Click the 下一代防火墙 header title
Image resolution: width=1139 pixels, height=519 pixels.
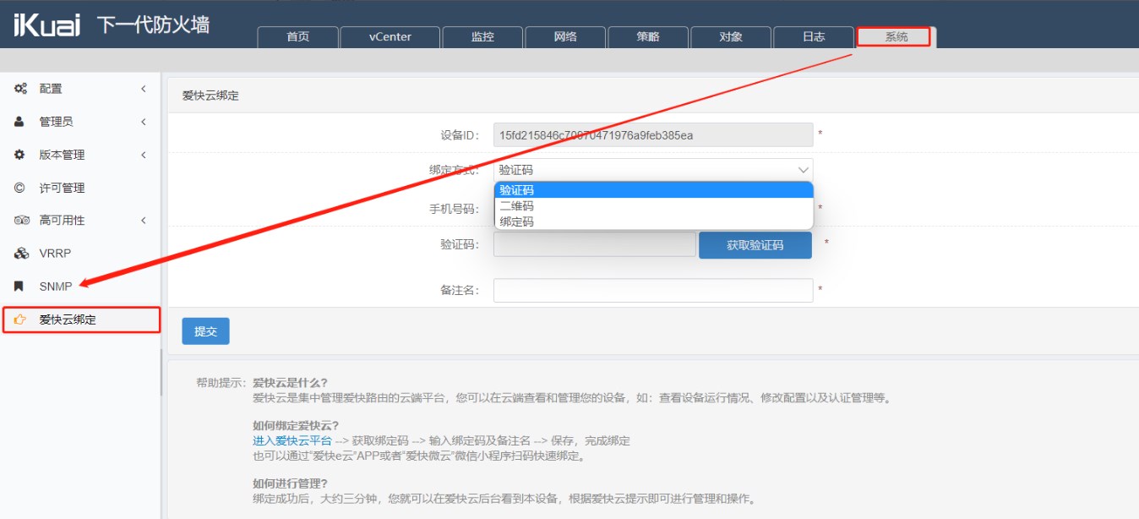click(153, 25)
